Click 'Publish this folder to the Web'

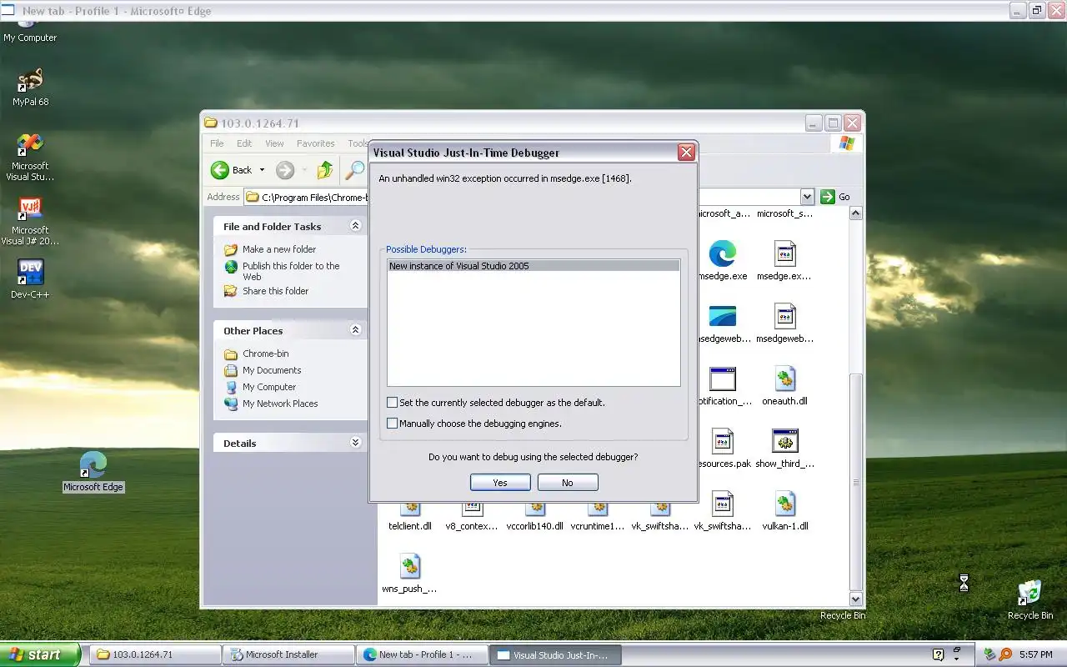pos(291,271)
